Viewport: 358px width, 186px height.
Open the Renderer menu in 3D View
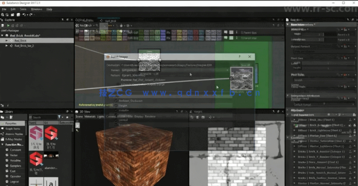pyautogui.click(x=150, y=117)
